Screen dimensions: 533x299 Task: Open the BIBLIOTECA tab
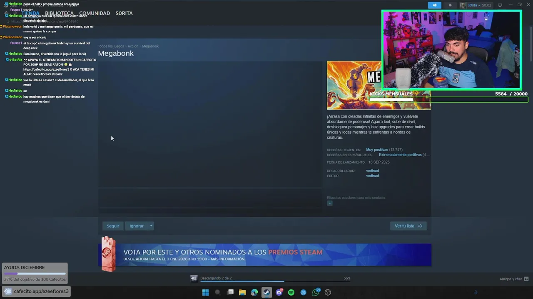point(59,13)
